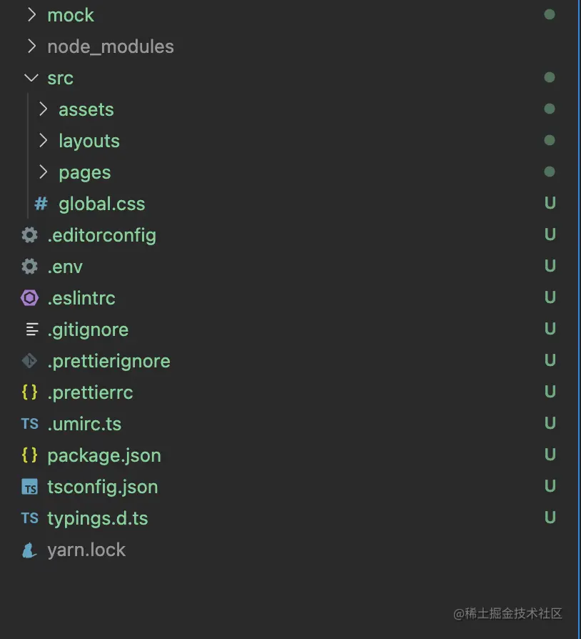Select the .umirc.ts file

(x=84, y=423)
